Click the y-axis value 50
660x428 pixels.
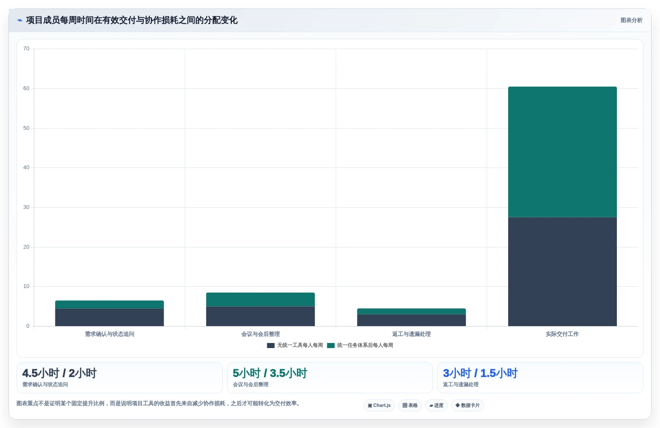(x=26, y=128)
